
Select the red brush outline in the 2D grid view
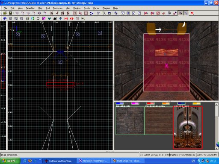pos(60,84)
